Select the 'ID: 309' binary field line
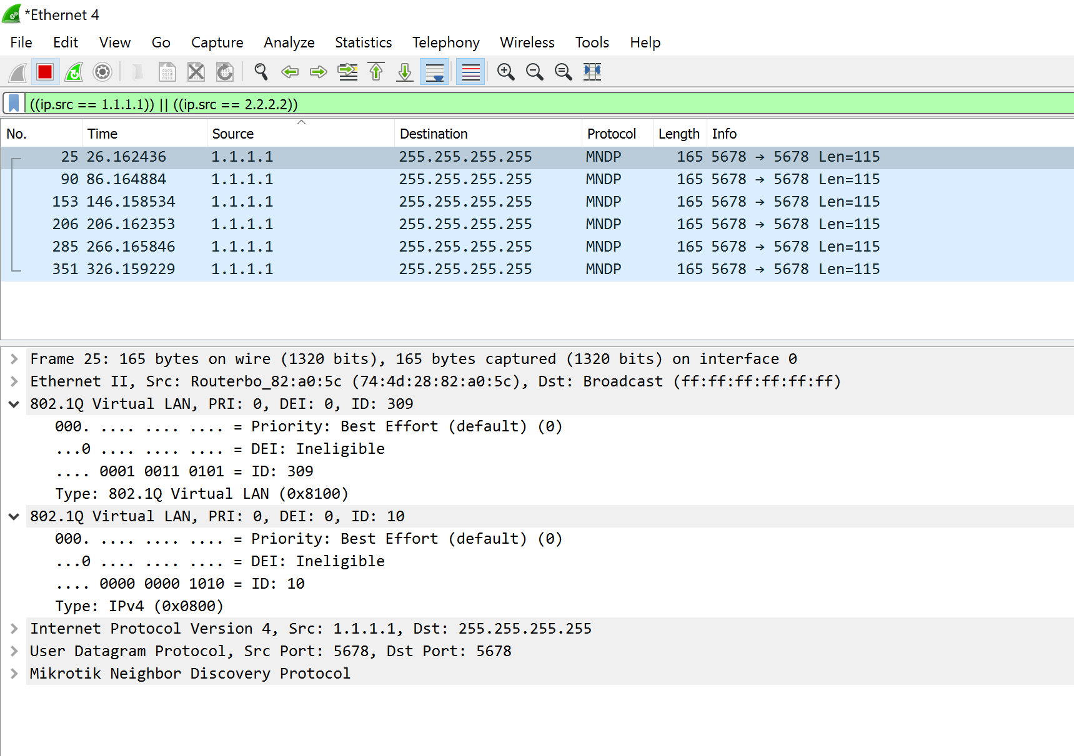 click(x=184, y=471)
